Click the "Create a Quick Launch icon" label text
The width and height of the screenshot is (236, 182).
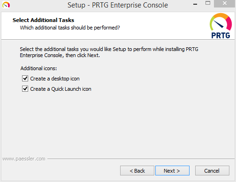(x=61, y=89)
